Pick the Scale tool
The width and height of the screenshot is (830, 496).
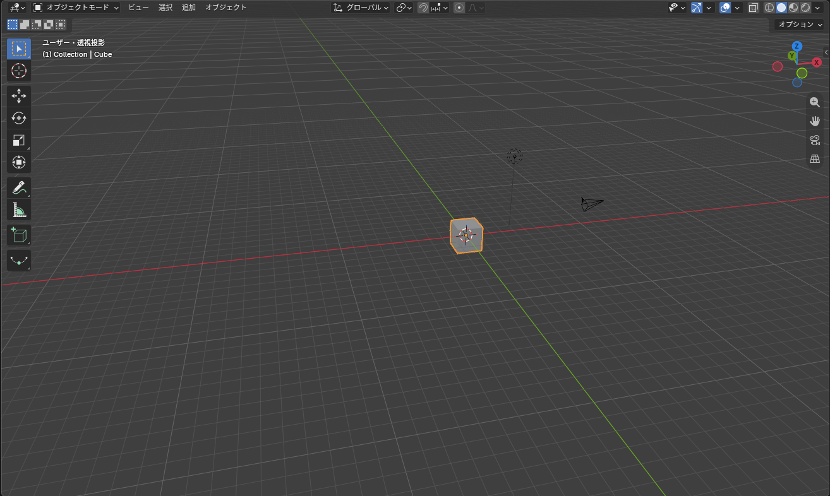pos(19,140)
